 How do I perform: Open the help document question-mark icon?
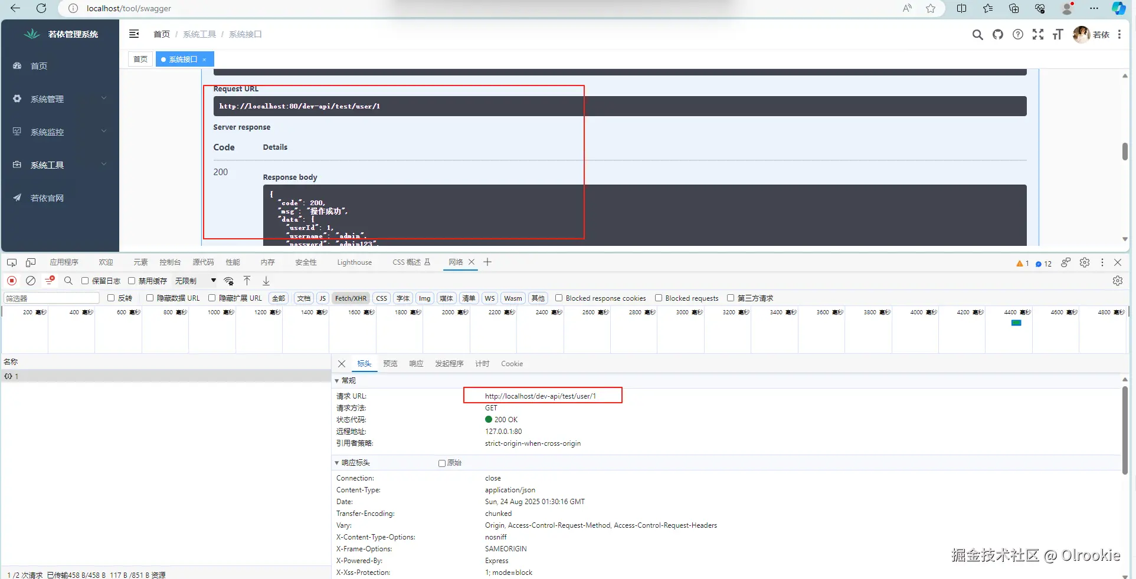(1018, 35)
